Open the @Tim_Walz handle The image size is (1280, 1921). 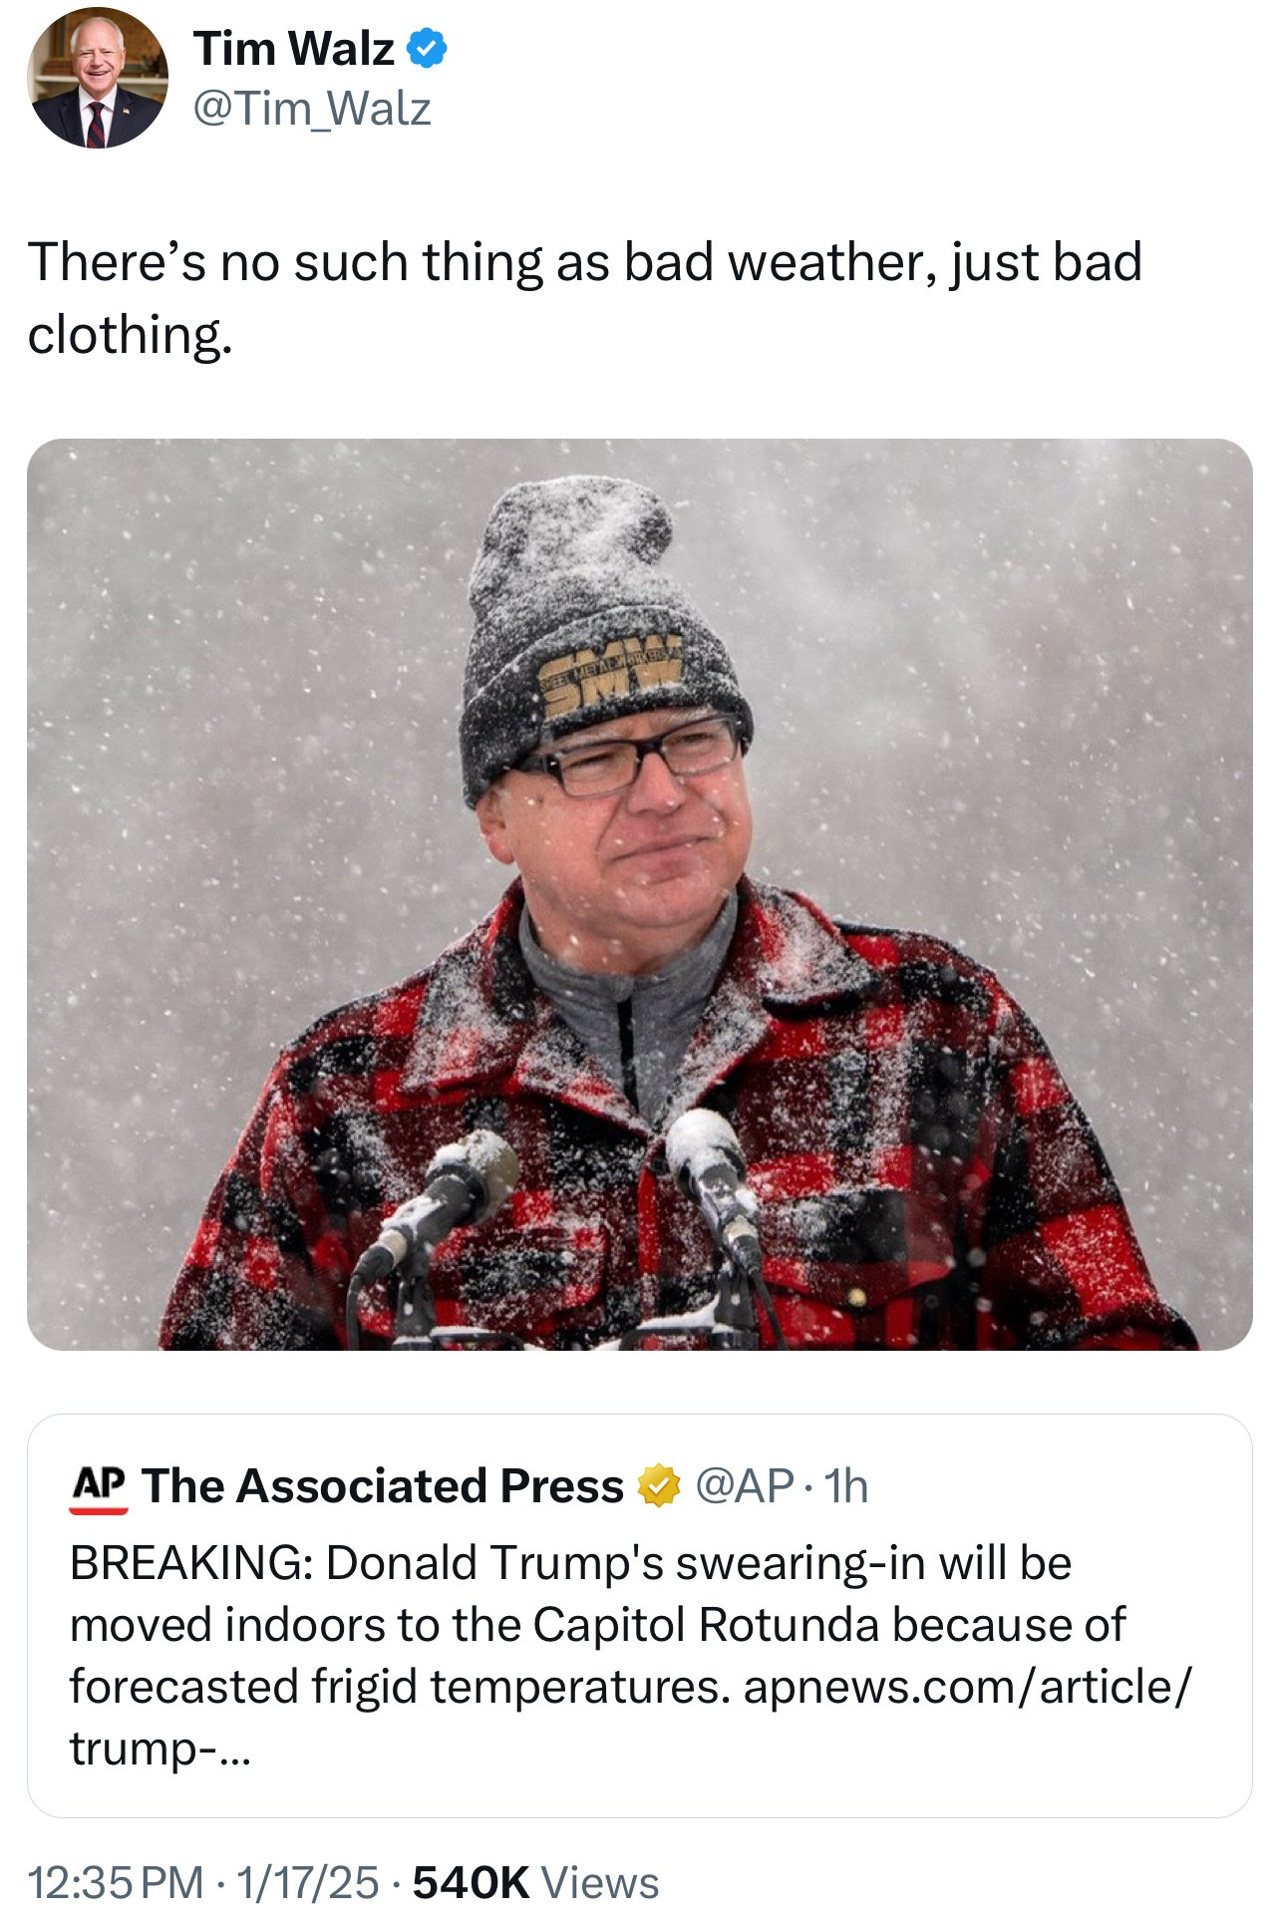point(312,109)
